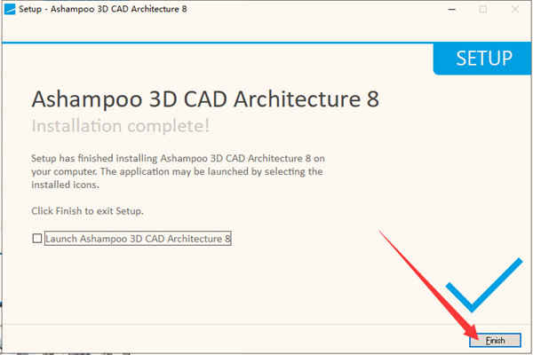Screen dimensions: 533x355
Task: Click the 'Ashampoo 3D CAD Architecture 8' heading
Action: (205, 98)
